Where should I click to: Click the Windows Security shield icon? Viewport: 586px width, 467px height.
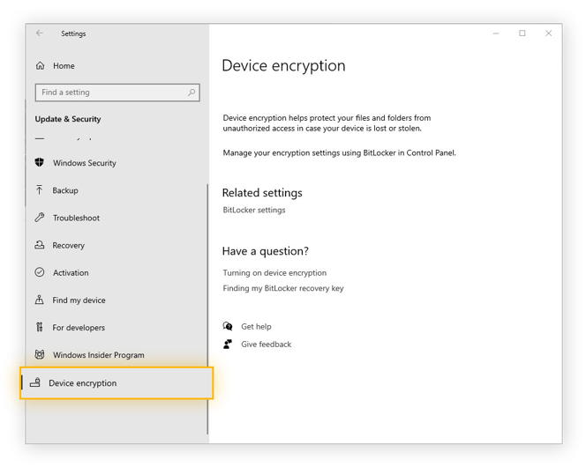click(x=39, y=162)
